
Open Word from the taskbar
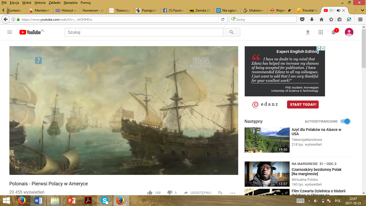[x=38, y=200]
